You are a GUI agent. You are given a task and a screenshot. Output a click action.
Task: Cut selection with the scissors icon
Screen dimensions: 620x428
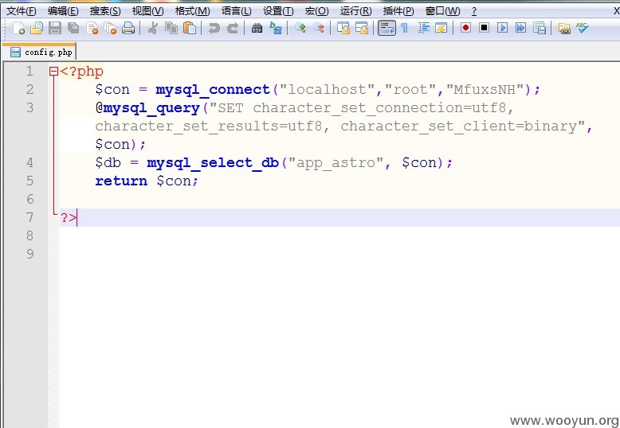[153, 28]
